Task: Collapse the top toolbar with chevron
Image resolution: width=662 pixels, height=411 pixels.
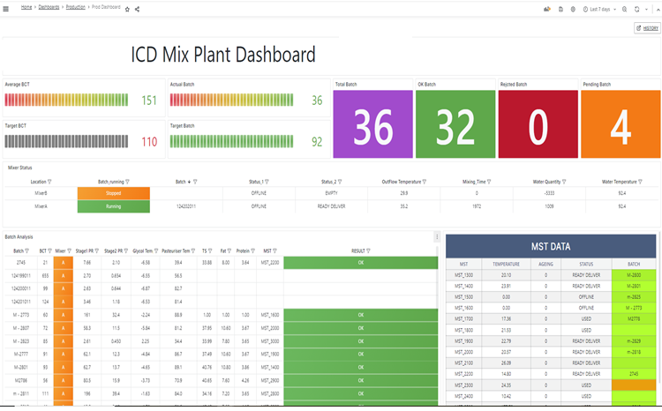Action: tap(658, 10)
